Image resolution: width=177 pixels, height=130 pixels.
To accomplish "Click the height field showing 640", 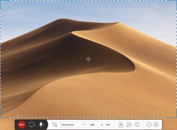I will pyautogui.click(x=109, y=125).
